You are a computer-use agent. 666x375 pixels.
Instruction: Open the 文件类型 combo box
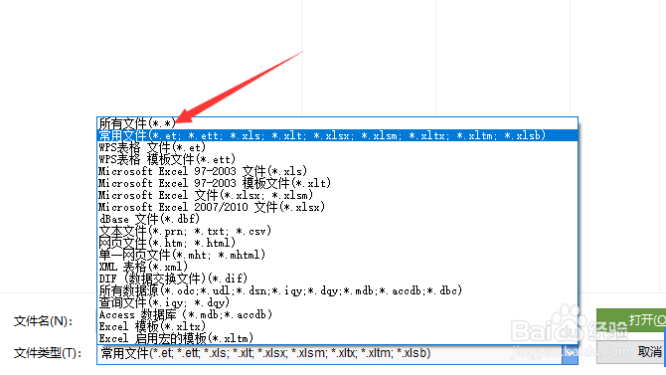[337, 354]
